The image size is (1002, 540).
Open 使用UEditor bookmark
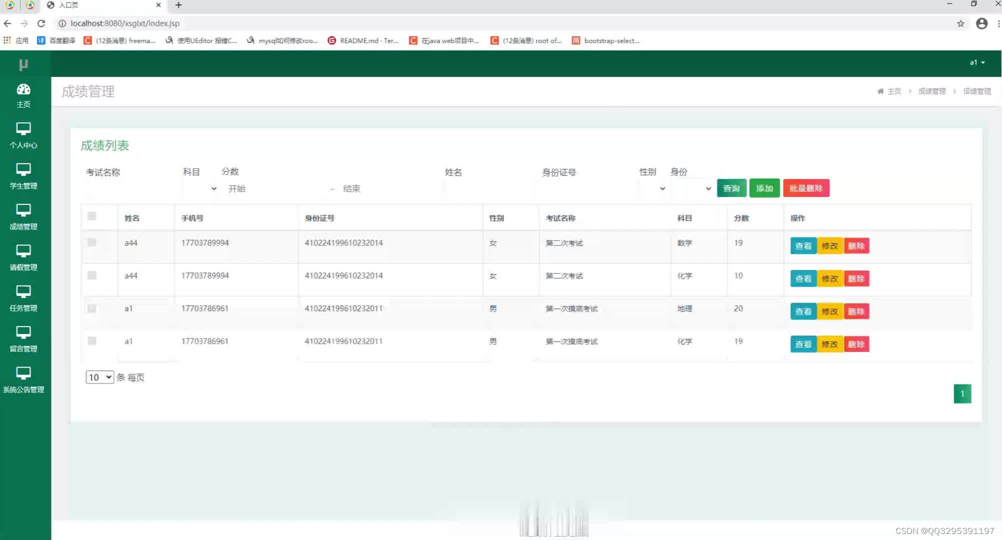click(x=201, y=40)
